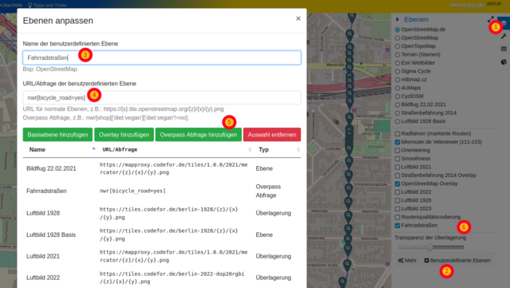This screenshot has width=510, height=288.
Task: Select the Luftbild 2022 table row
Action: 162,278
